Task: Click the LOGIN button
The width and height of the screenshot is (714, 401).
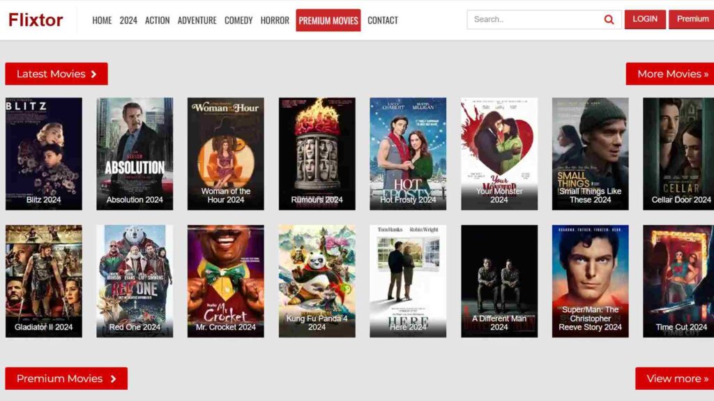Action: 644,19
